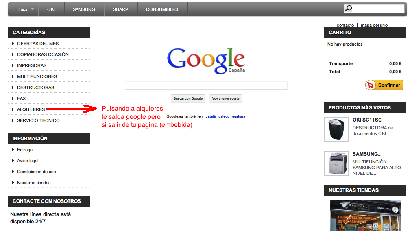Open the Nuestras tiendas information link
412x231 pixels.
(x=34, y=183)
